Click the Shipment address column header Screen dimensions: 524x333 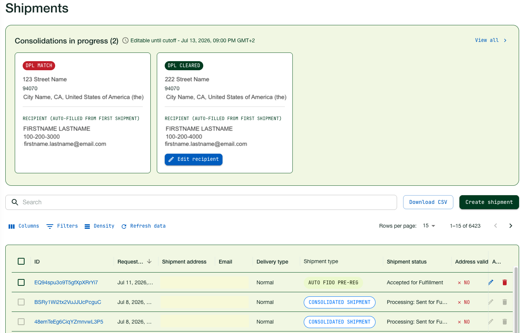184,262
